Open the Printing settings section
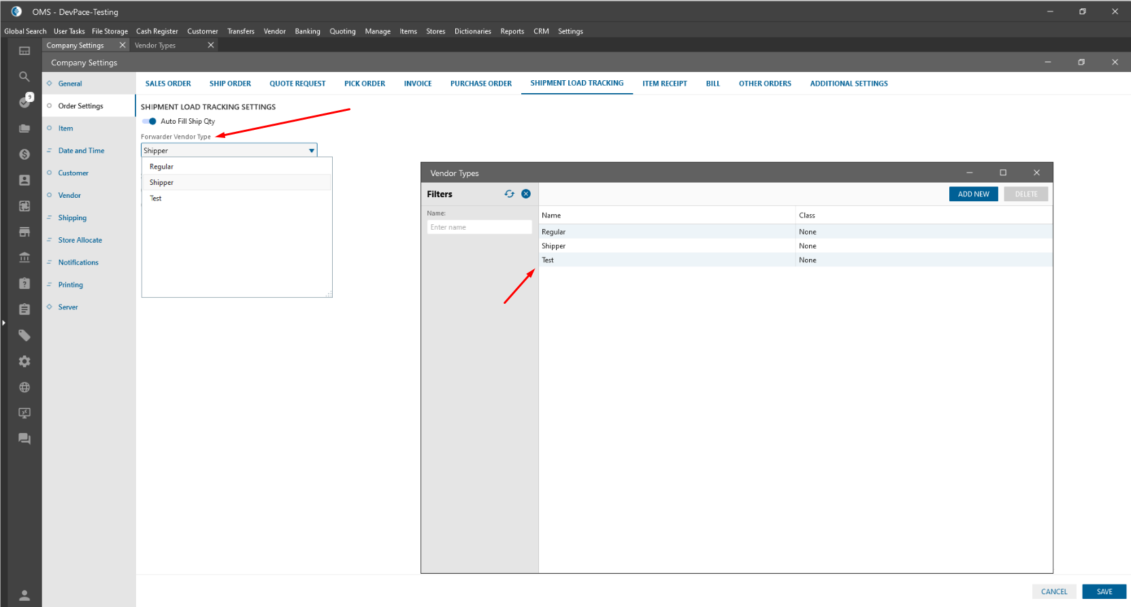Screen dimensions: 1131x607 point(71,285)
